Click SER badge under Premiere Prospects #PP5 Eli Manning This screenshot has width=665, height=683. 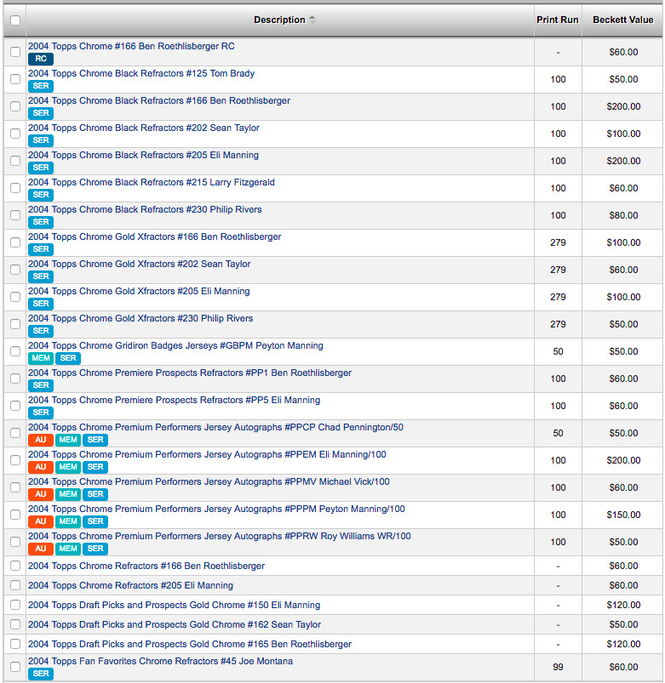pyautogui.click(x=41, y=413)
